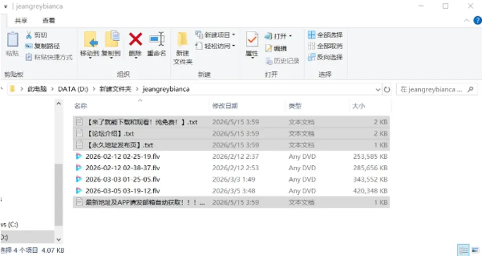Click the text icon of 【论坛介绍】.txt
482x256 pixels.
tap(79, 133)
